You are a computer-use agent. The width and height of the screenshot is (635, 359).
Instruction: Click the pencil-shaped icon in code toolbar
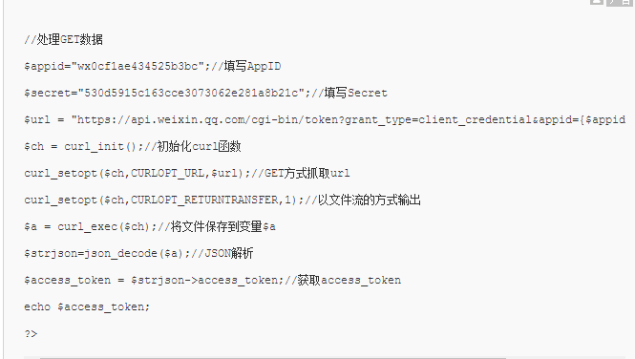tap(612, 2)
